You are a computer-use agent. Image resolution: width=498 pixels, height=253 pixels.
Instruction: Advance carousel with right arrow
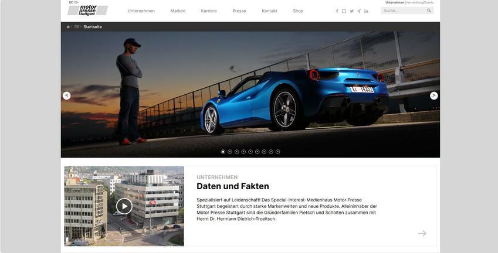point(434,95)
